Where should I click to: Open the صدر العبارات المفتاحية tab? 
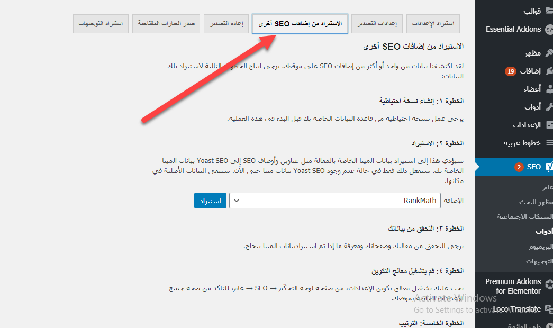point(166,24)
